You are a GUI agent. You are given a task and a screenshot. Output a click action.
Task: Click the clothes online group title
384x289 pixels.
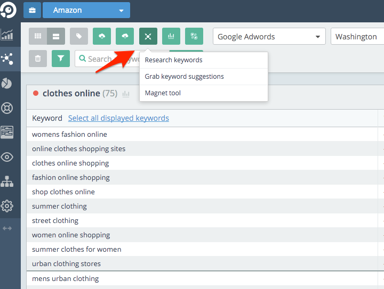tap(71, 93)
